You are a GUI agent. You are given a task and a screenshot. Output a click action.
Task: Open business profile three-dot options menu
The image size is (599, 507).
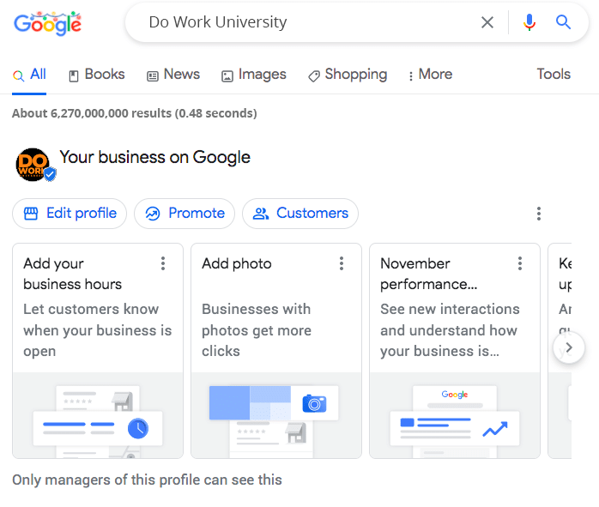click(x=539, y=214)
